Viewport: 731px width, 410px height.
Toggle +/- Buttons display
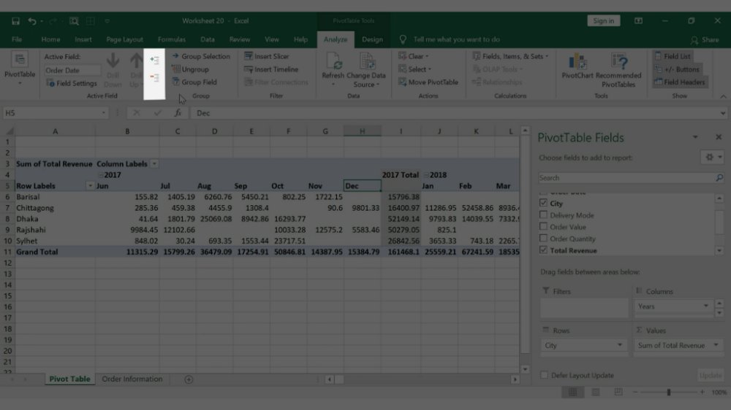677,69
